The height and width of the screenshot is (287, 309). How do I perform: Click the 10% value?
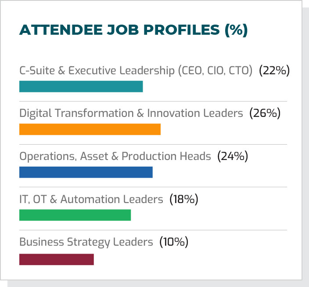(173, 242)
